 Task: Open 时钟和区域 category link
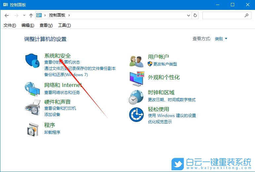161,93
